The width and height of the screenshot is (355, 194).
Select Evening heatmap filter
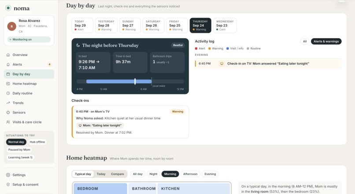pos(210,174)
